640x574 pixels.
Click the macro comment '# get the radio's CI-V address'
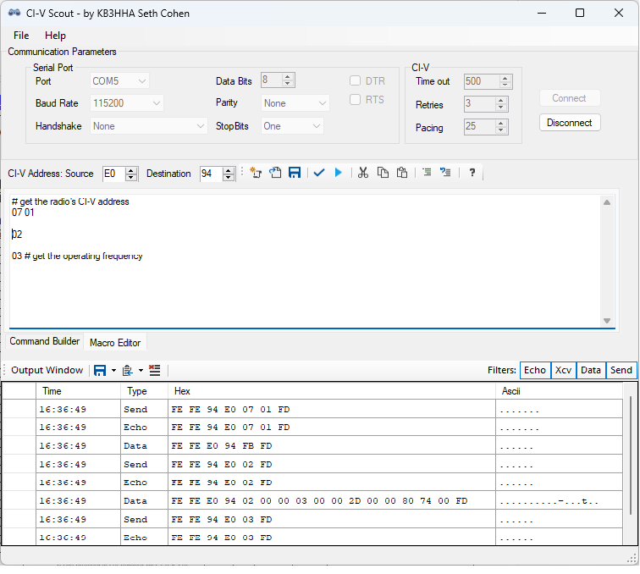coord(70,201)
